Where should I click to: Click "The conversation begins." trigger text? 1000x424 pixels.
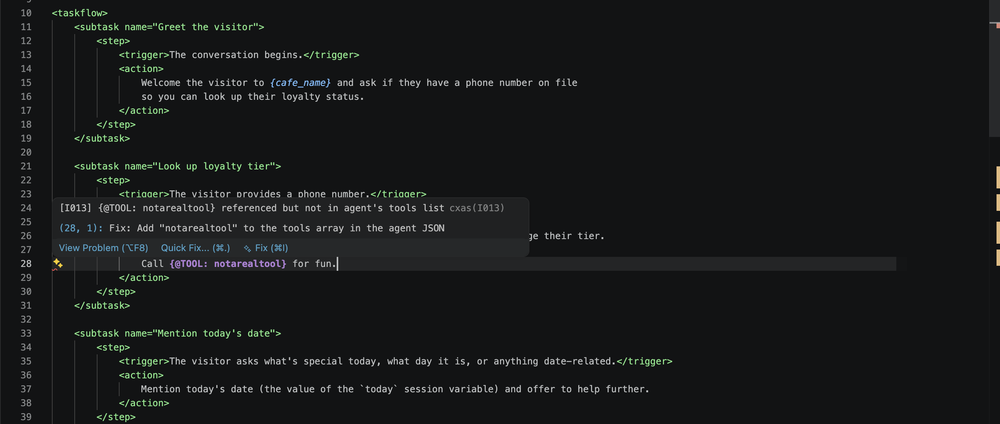[x=236, y=55]
